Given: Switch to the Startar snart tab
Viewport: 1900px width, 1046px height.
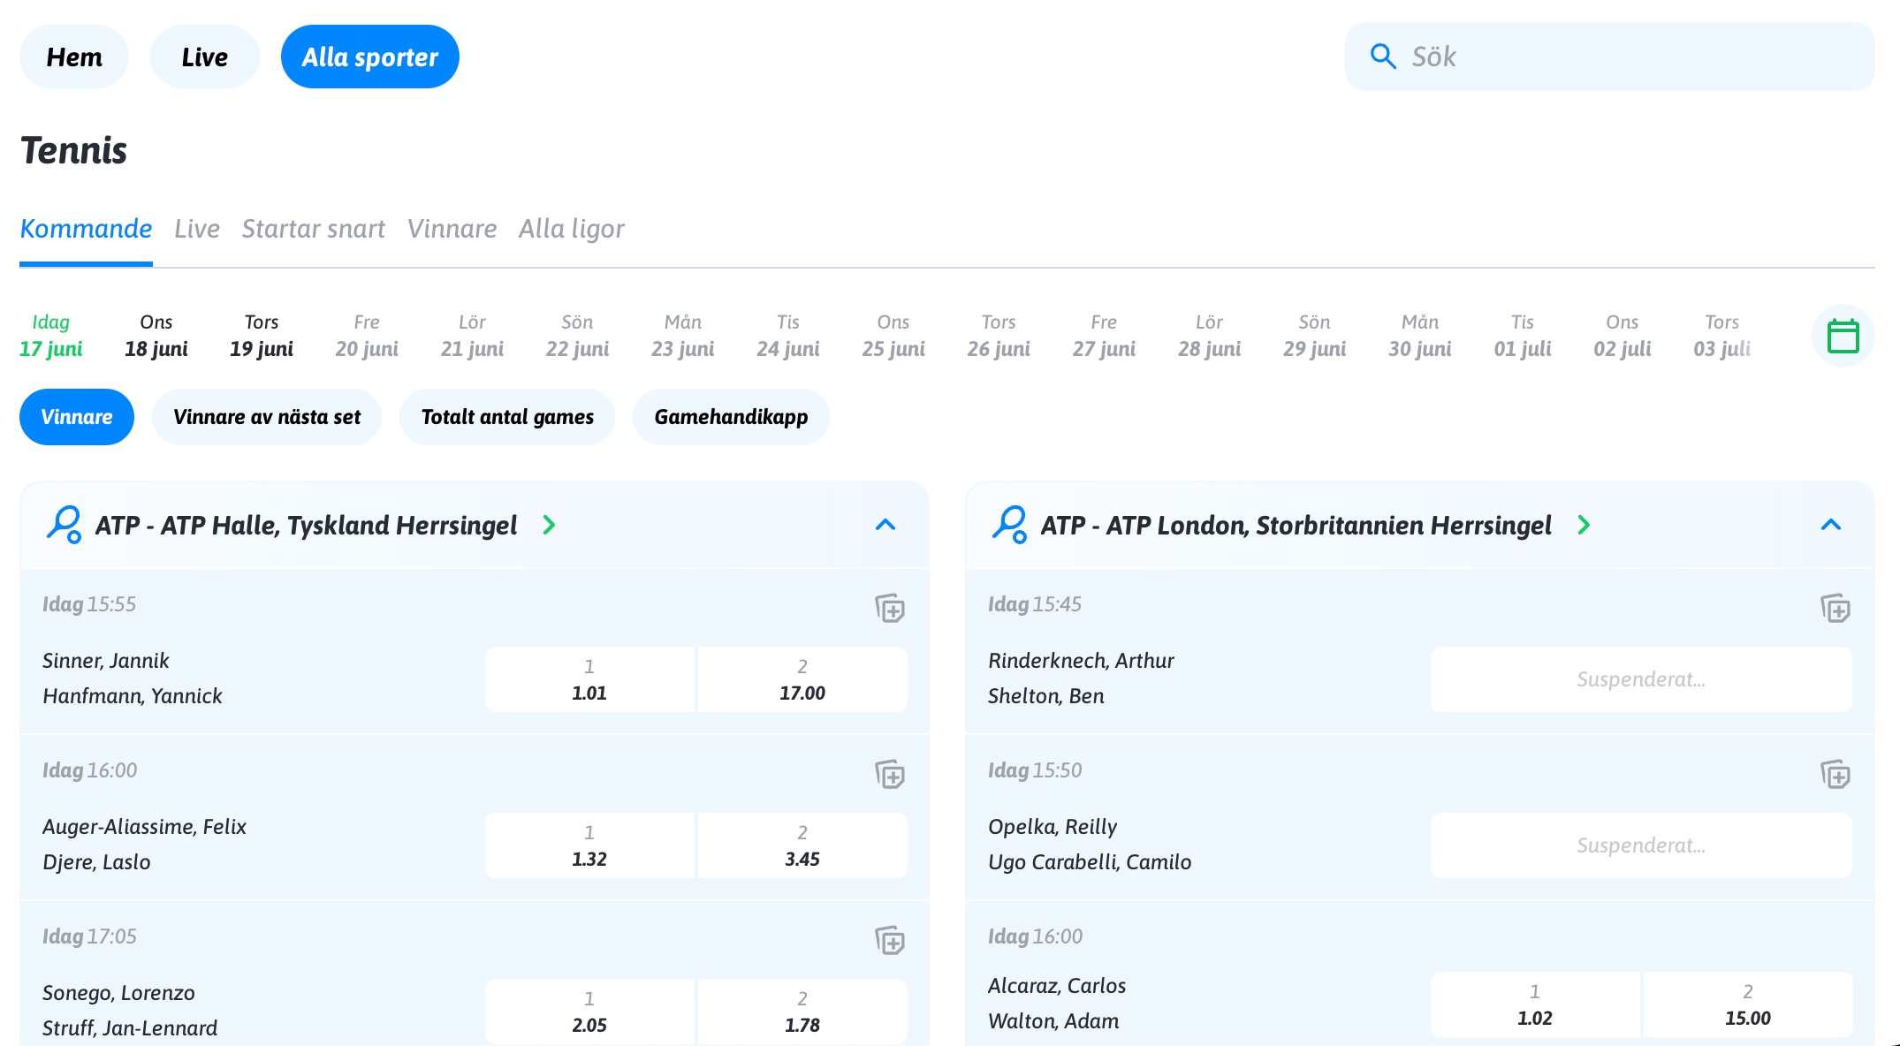Looking at the screenshot, I should tap(313, 229).
